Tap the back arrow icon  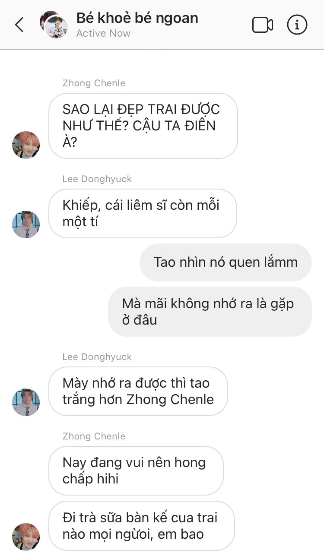[x=19, y=25]
